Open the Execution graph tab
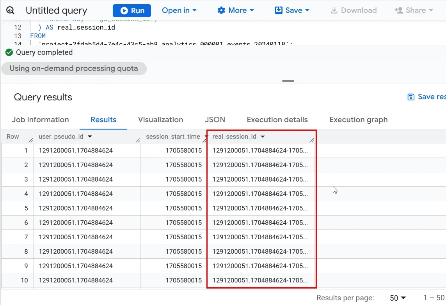446x305 pixels. point(359,119)
